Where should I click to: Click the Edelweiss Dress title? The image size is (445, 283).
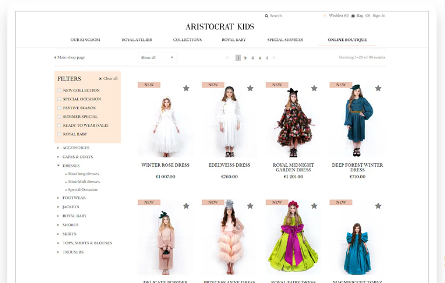(229, 165)
